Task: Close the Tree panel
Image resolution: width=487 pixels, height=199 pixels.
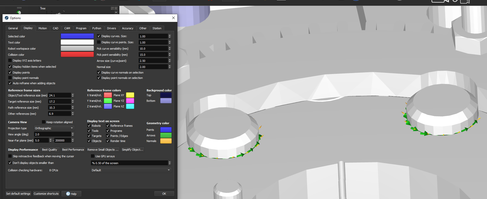Action: coord(116,8)
